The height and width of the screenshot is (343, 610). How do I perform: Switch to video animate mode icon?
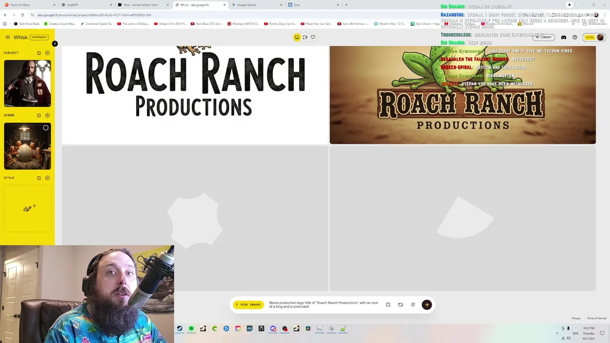pyautogui.click(x=305, y=37)
